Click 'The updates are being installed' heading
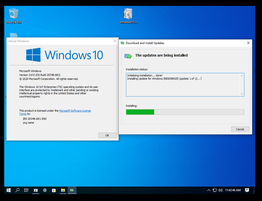 click(x=161, y=56)
